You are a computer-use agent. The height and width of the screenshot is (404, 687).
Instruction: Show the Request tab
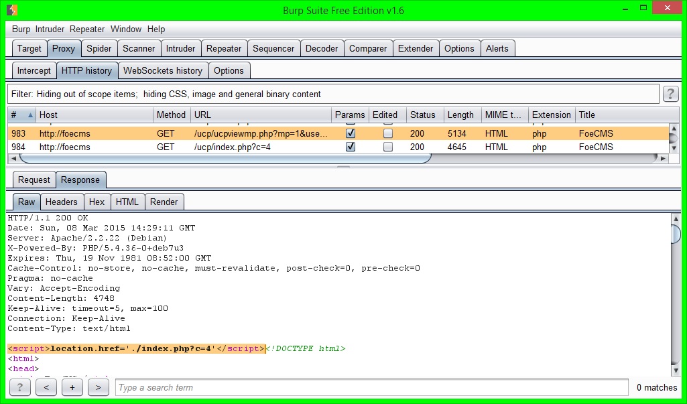[x=34, y=180]
